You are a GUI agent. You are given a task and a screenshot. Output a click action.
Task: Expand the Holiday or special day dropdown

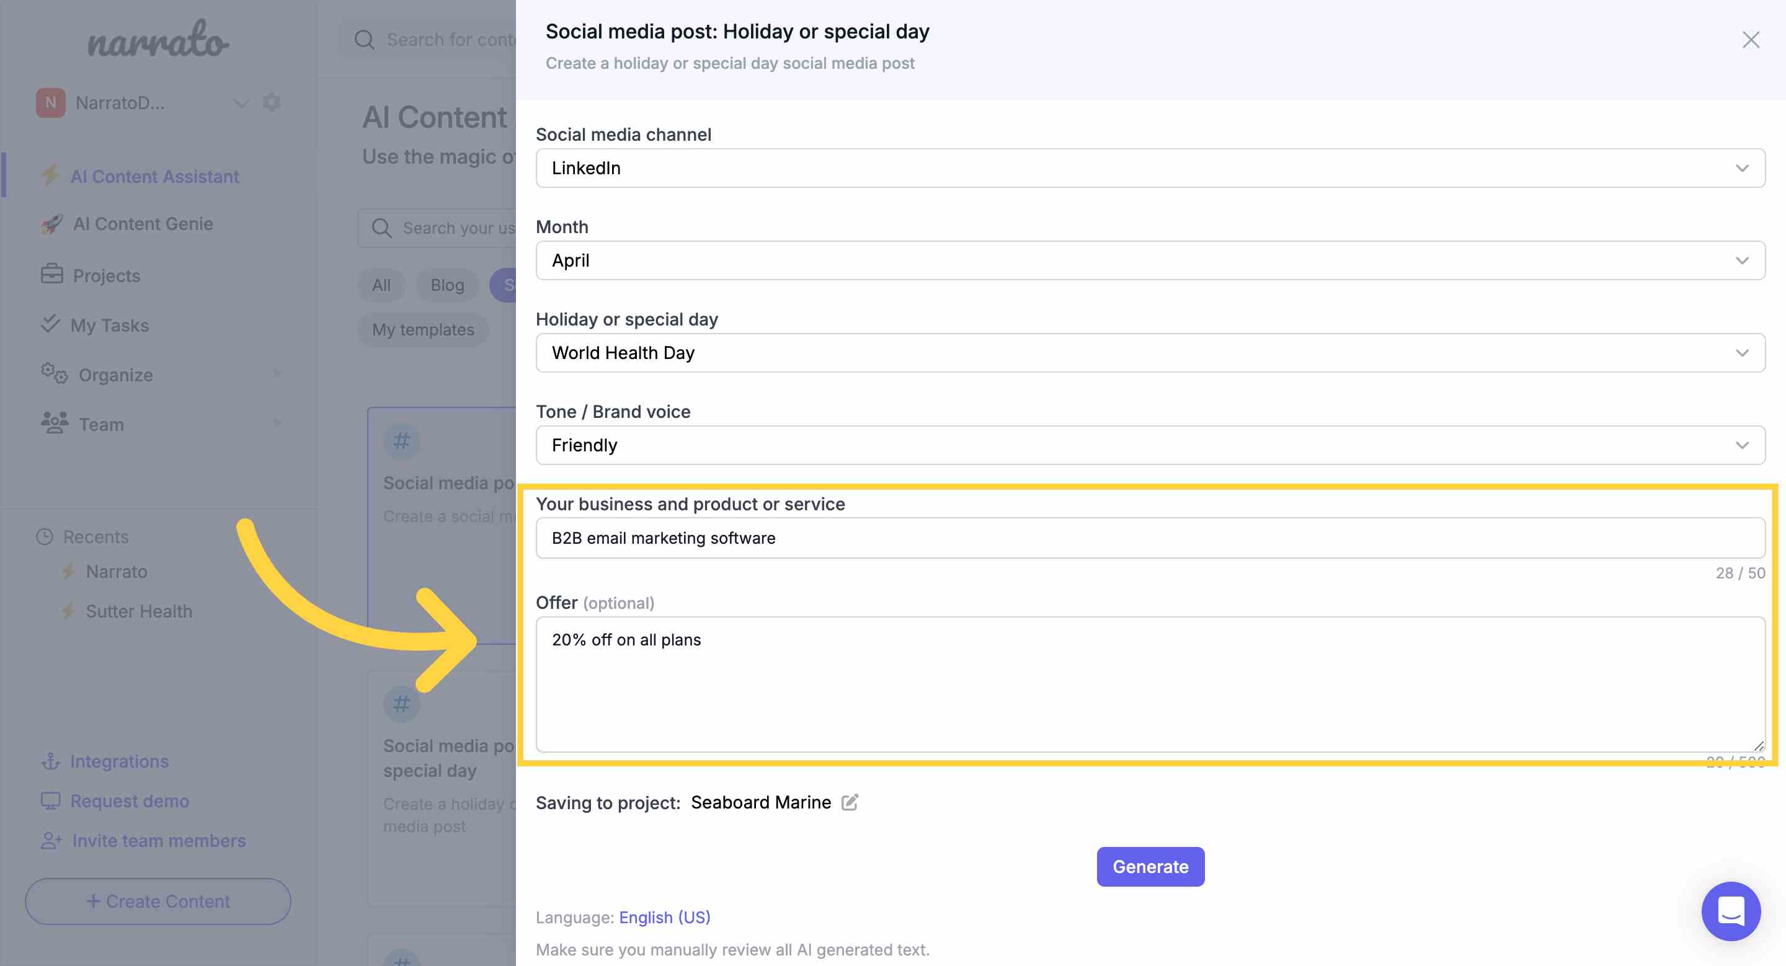click(x=1150, y=353)
